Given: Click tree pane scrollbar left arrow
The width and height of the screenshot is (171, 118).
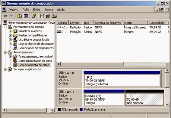Looking at the screenshot, I should [x=4, y=110].
